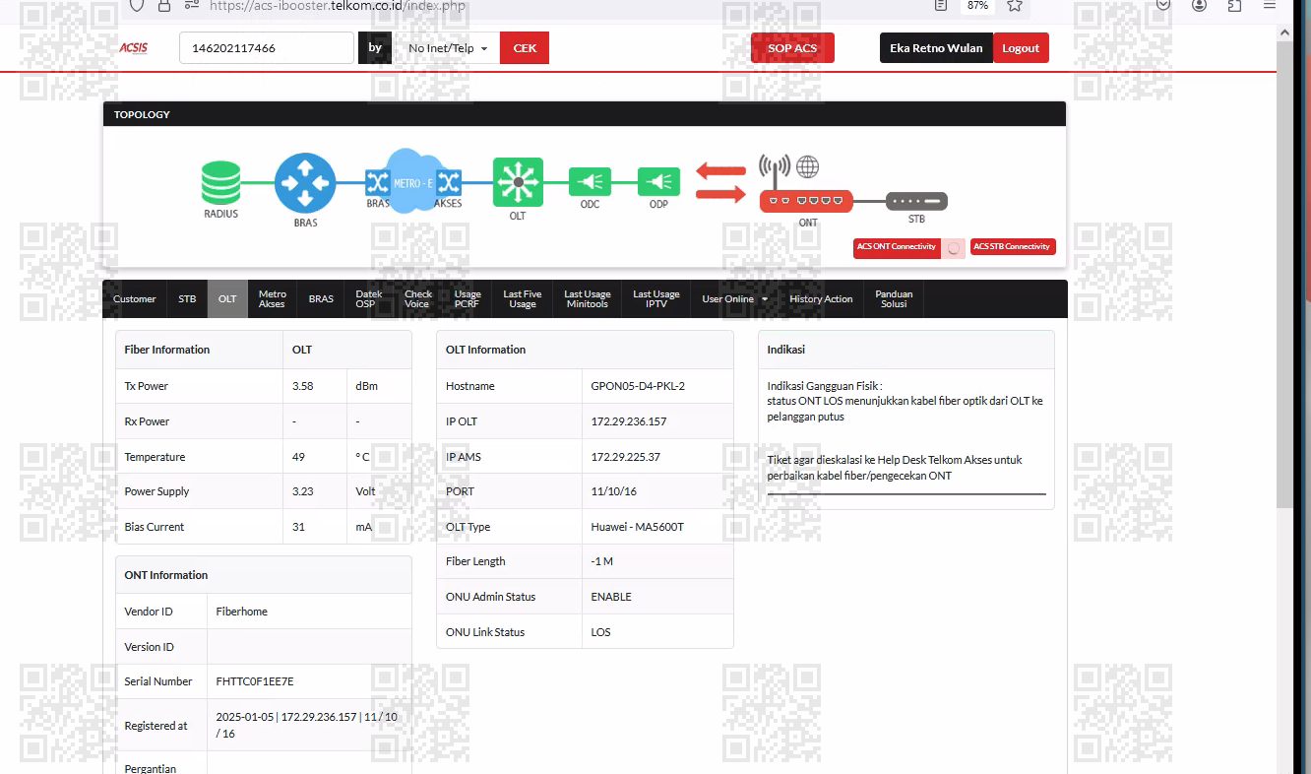
Task: Click the red CEK button
Action: click(x=525, y=48)
